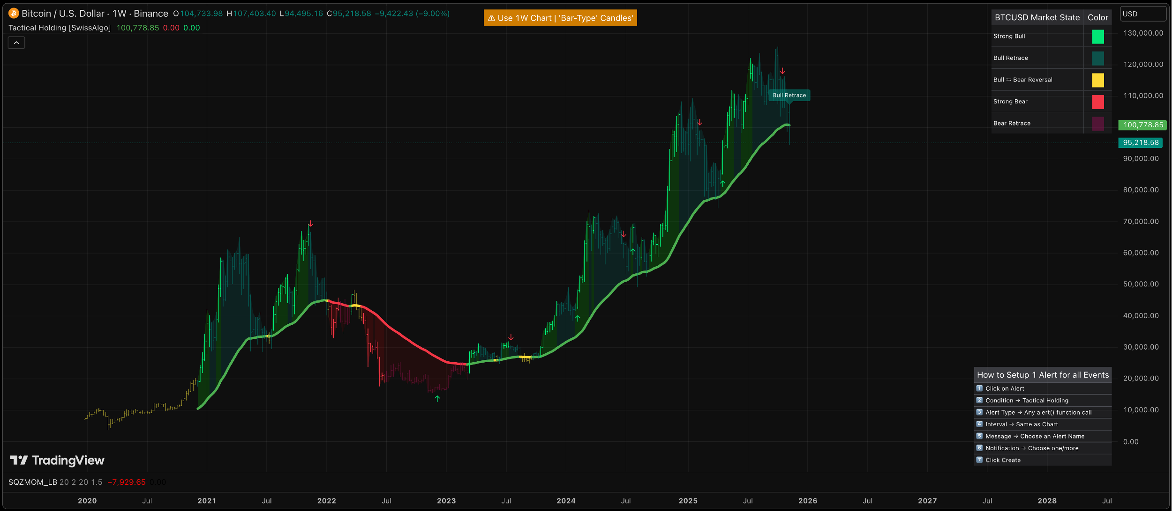The width and height of the screenshot is (1172, 511).
Task: Select the SQZMOM_LB indicator title
Action: 32,482
